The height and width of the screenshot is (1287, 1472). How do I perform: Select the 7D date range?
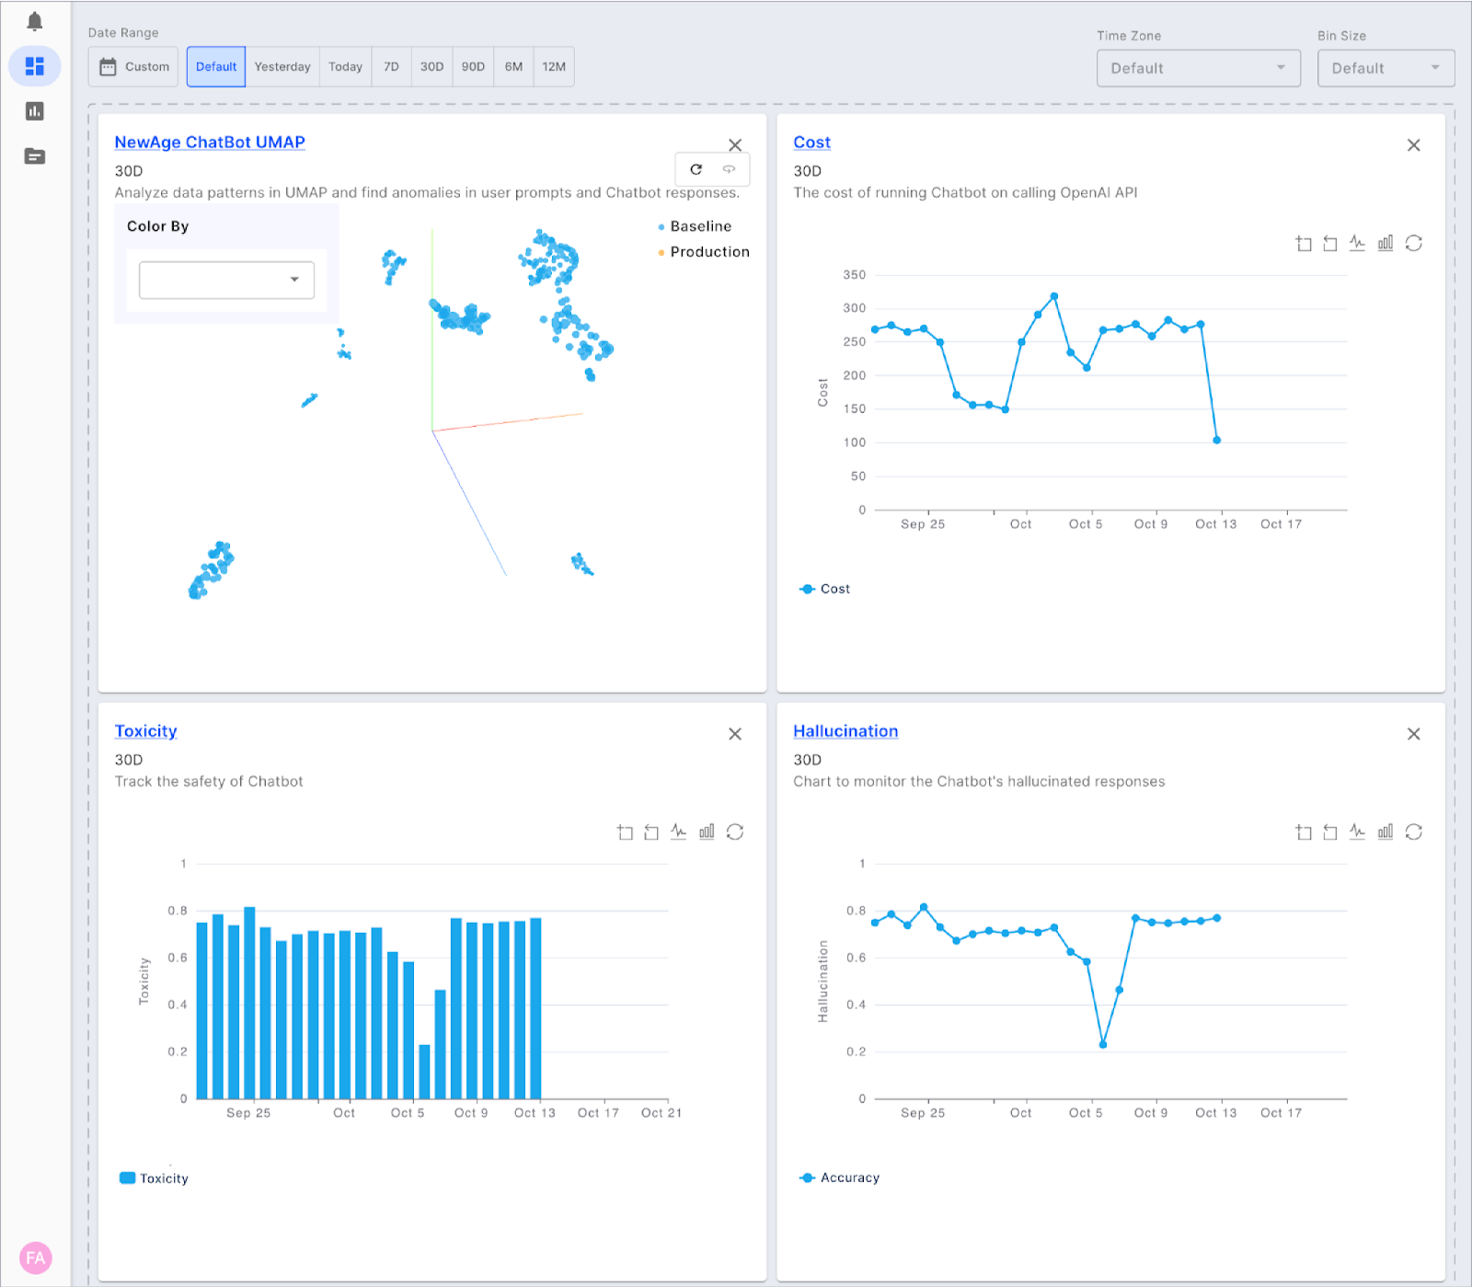tap(391, 66)
